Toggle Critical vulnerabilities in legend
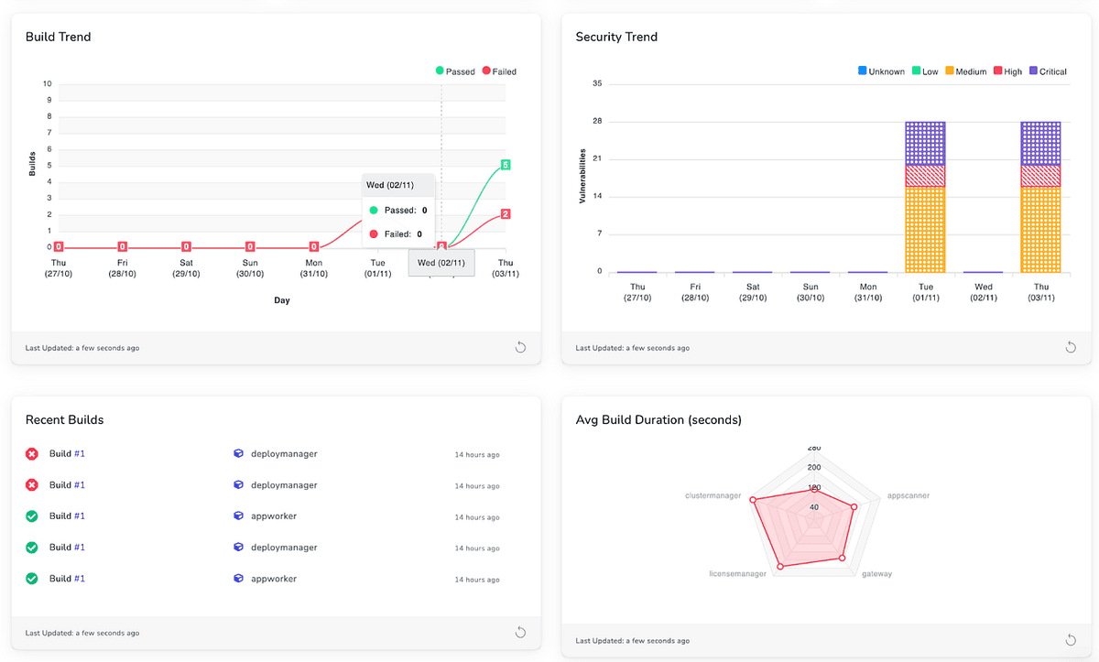This screenshot has width=1099, height=662. click(x=1048, y=71)
